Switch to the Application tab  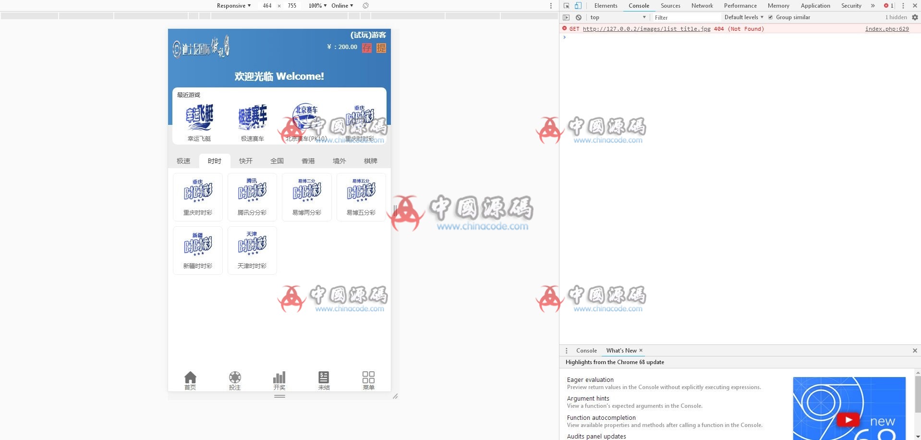pyautogui.click(x=815, y=6)
